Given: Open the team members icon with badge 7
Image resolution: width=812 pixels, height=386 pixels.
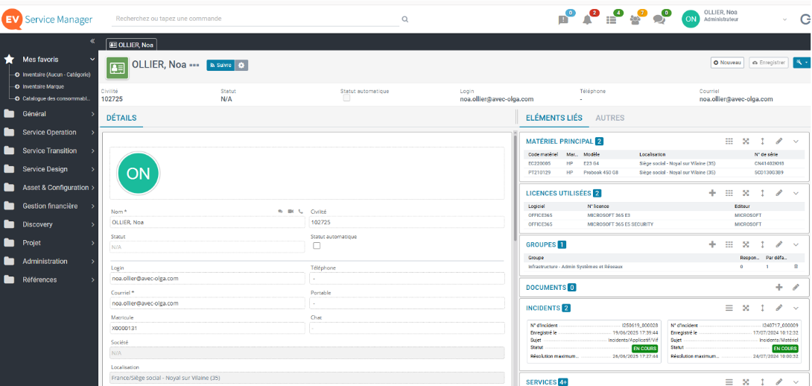Looking at the screenshot, I should (635, 20).
